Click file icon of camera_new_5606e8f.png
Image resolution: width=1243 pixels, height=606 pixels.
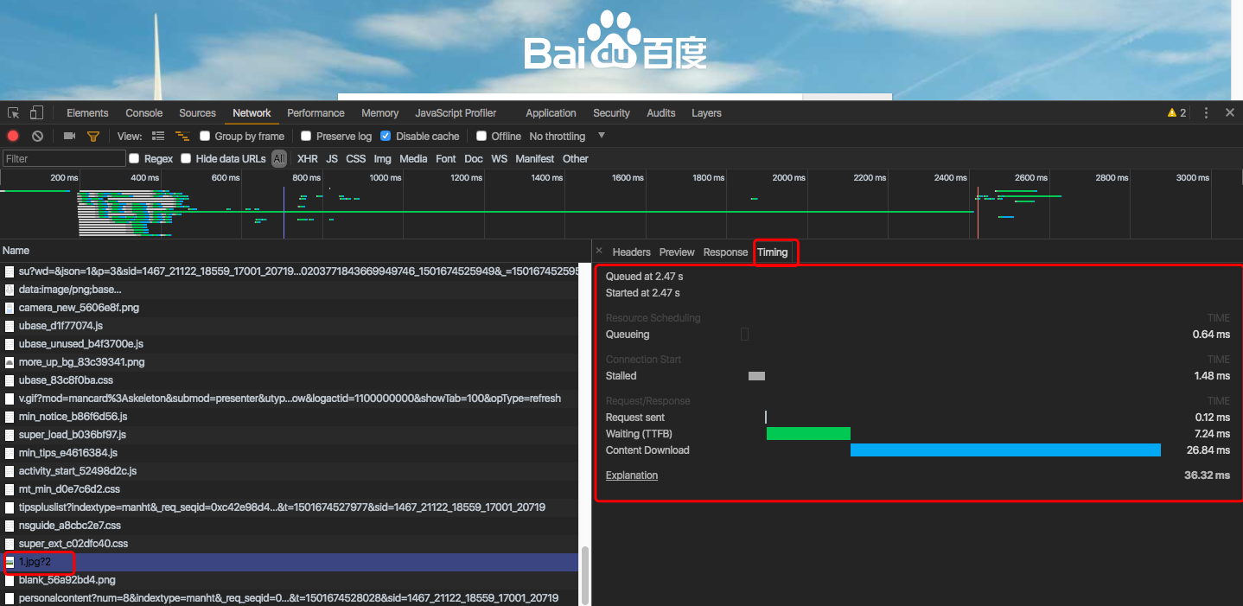10,308
